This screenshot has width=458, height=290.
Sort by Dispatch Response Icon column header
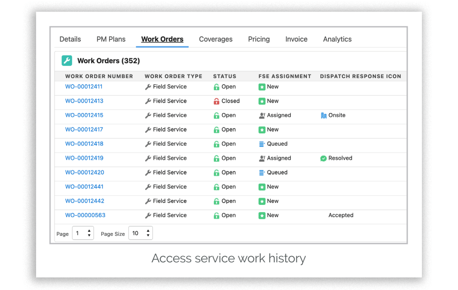point(361,76)
